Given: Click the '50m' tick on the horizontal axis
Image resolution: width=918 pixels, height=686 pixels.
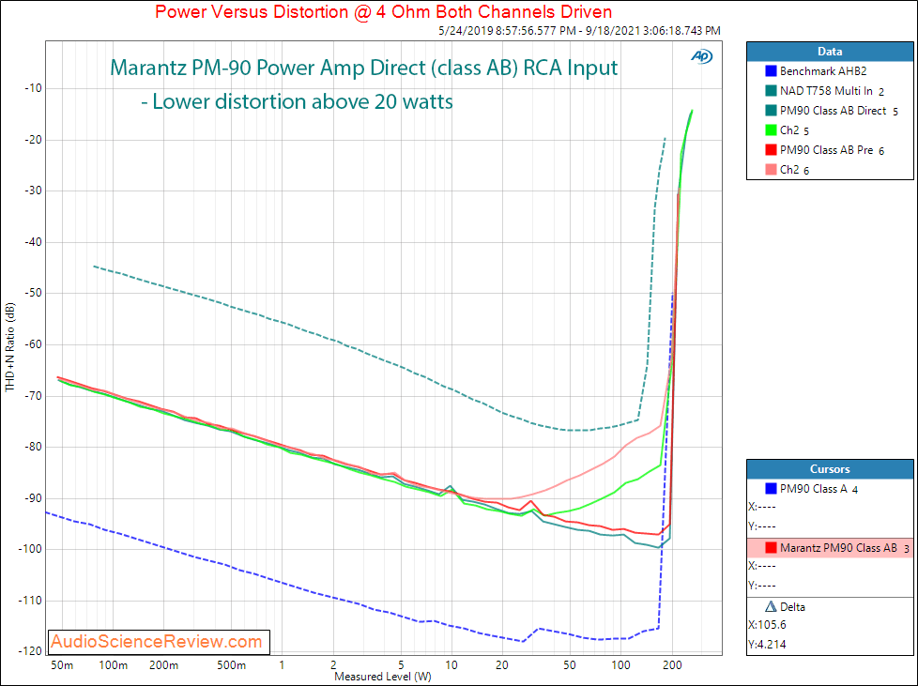Looking at the screenshot, I should tap(62, 665).
